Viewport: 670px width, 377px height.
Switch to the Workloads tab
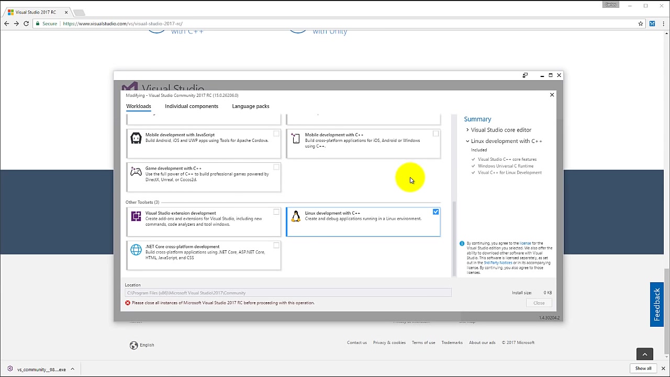(x=139, y=106)
